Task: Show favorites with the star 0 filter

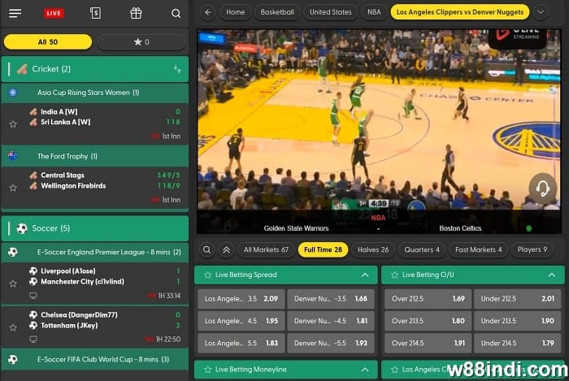Action: [141, 42]
